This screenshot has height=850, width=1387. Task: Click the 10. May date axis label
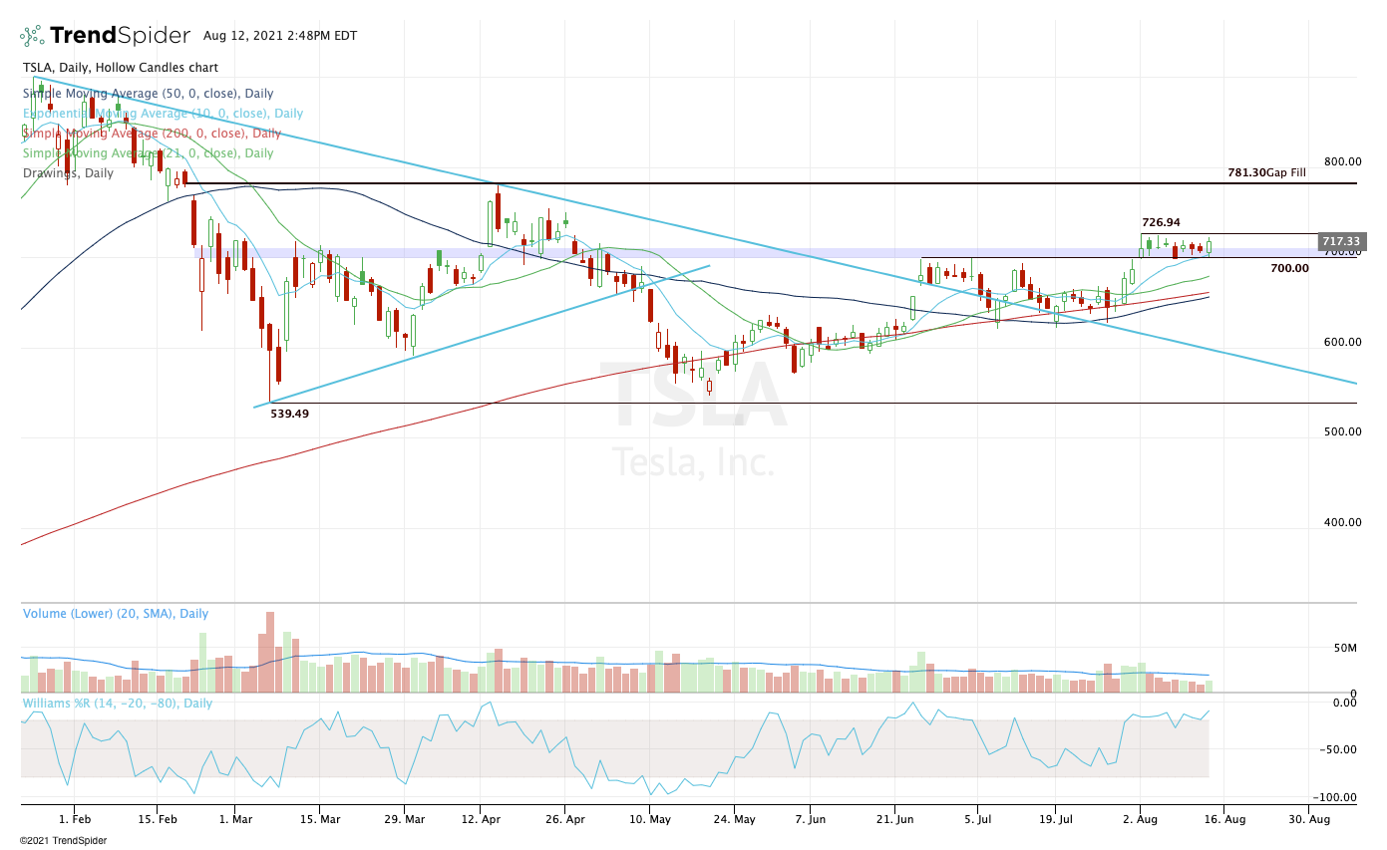point(649,820)
